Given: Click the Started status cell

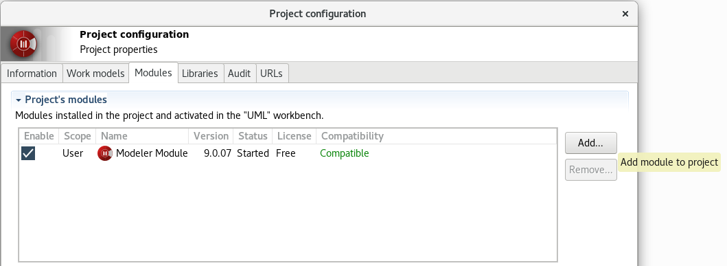Looking at the screenshot, I should (253, 153).
